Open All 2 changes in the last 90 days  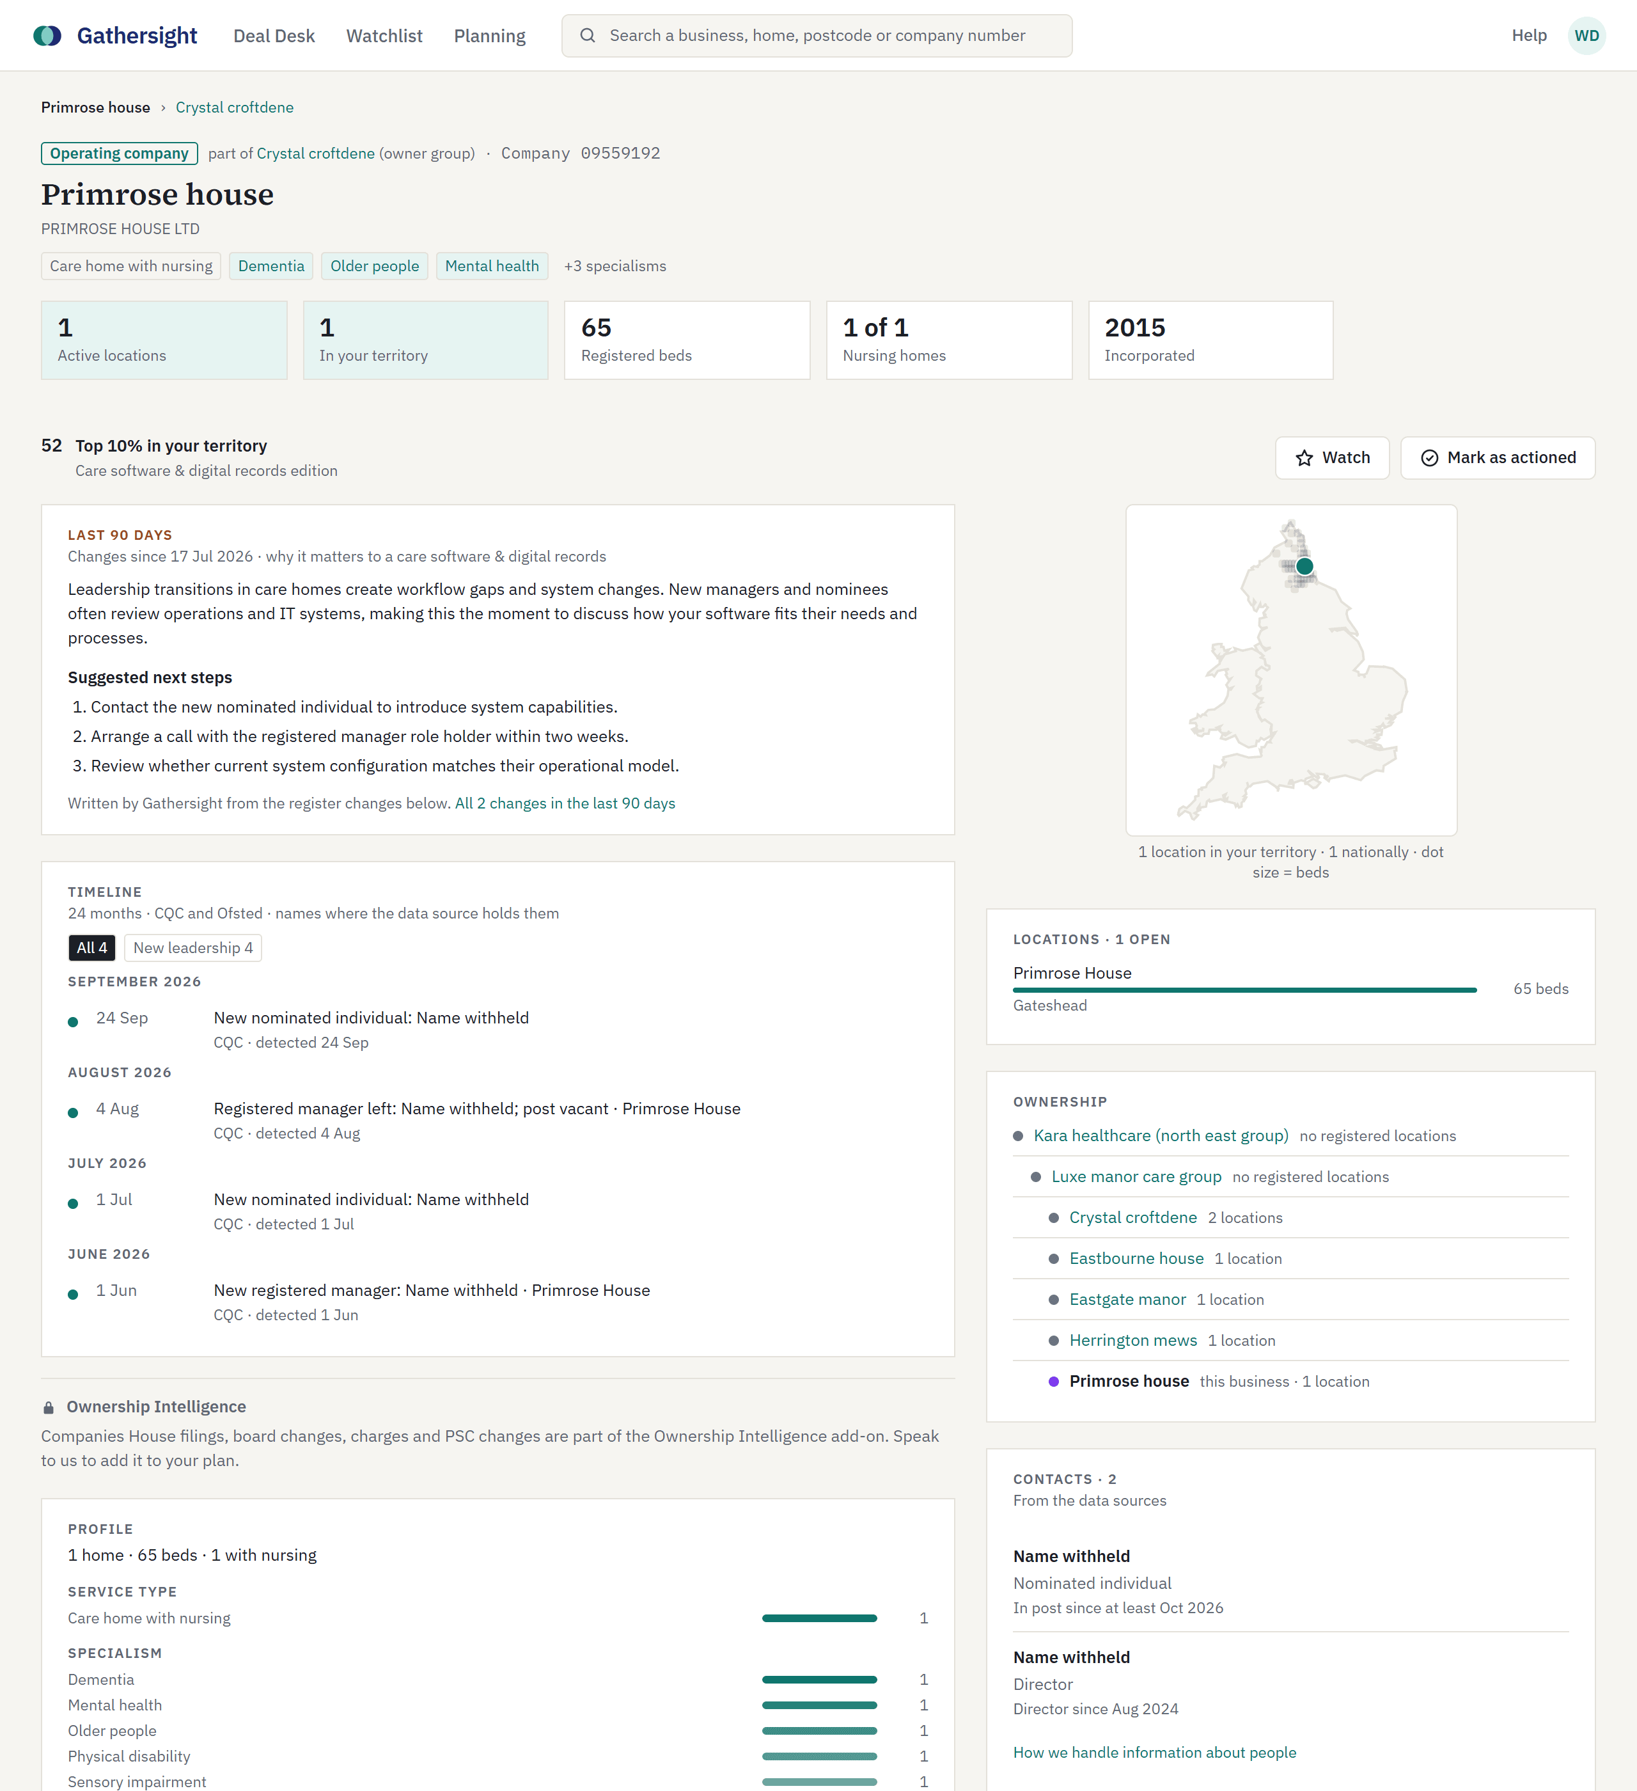[565, 803]
